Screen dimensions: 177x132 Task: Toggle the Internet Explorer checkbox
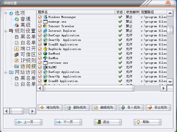(40, 31)
